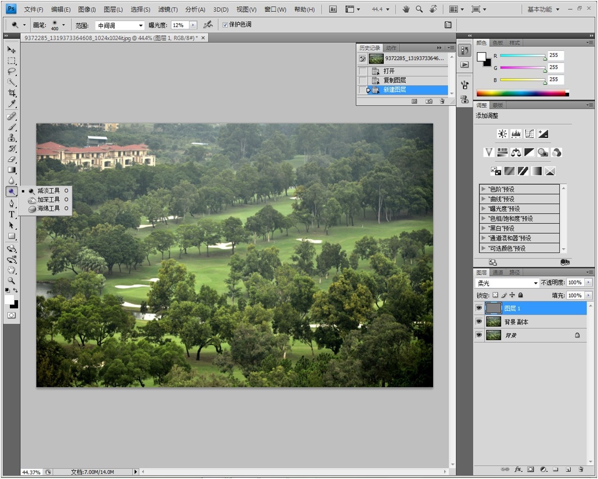Switch to the 通道 tab

(497, 273)
